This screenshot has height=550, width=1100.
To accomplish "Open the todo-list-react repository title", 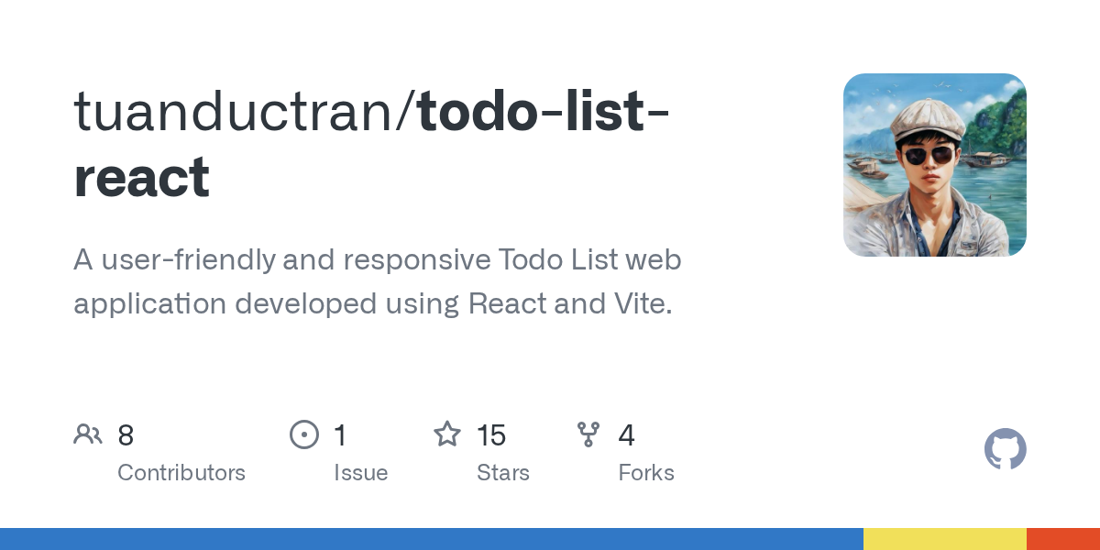I will (x=372, y=144).
